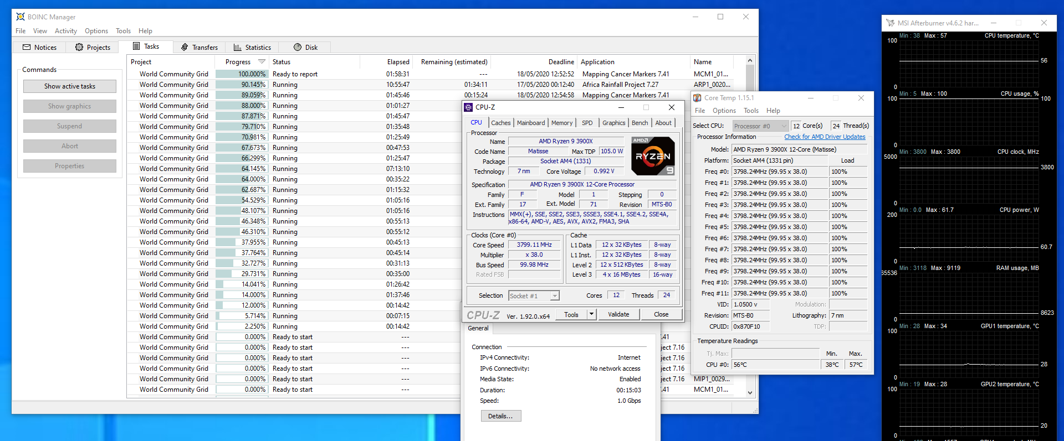The image size is (1064, 441).
Task: Click the Core Temp Model field
Action: (x=800, y=149)
